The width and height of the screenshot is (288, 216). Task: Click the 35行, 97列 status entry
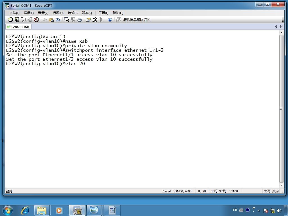pos(218,191)
